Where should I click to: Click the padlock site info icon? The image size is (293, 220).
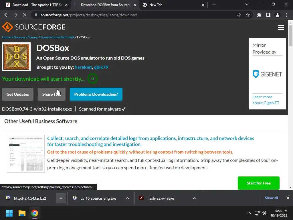coord(36,15)
